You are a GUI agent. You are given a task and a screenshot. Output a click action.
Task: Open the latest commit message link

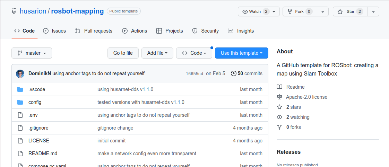coord(98,73)
